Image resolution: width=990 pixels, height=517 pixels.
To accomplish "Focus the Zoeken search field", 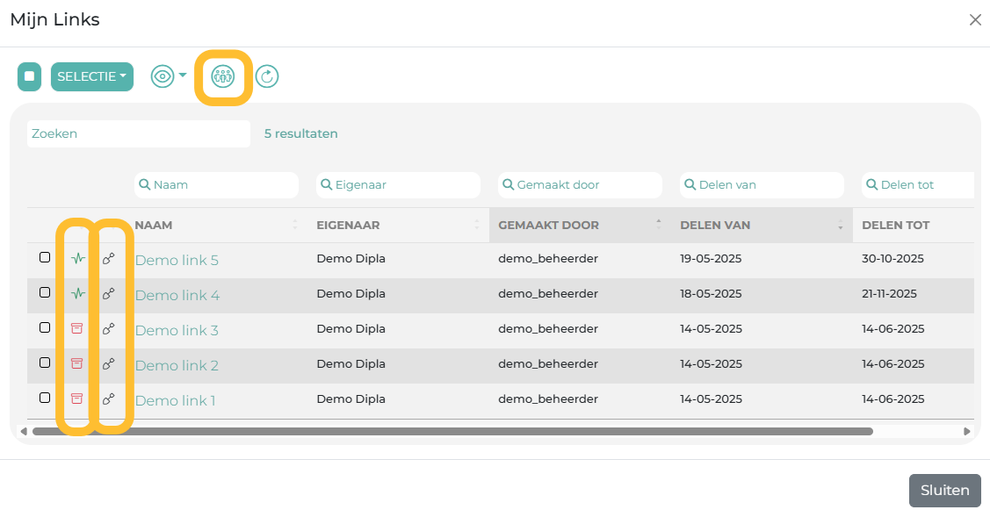I will pyautogui.click(x=139, y=133).
